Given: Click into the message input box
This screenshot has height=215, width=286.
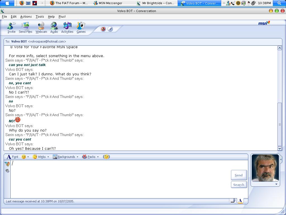Looking at the screenshot, I should (x=120, y=179).
